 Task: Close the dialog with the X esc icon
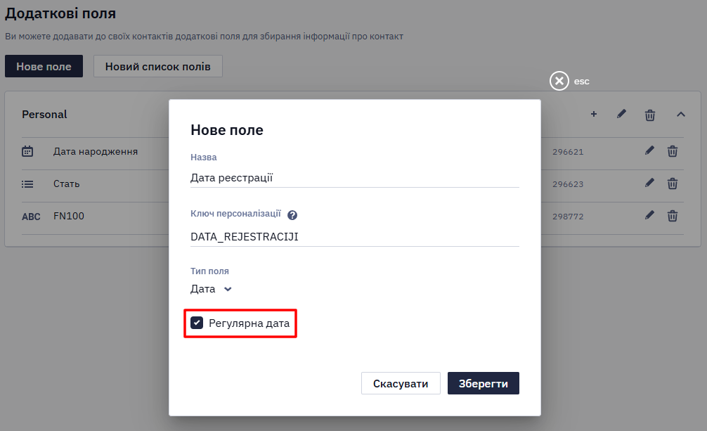coord(559,82)
